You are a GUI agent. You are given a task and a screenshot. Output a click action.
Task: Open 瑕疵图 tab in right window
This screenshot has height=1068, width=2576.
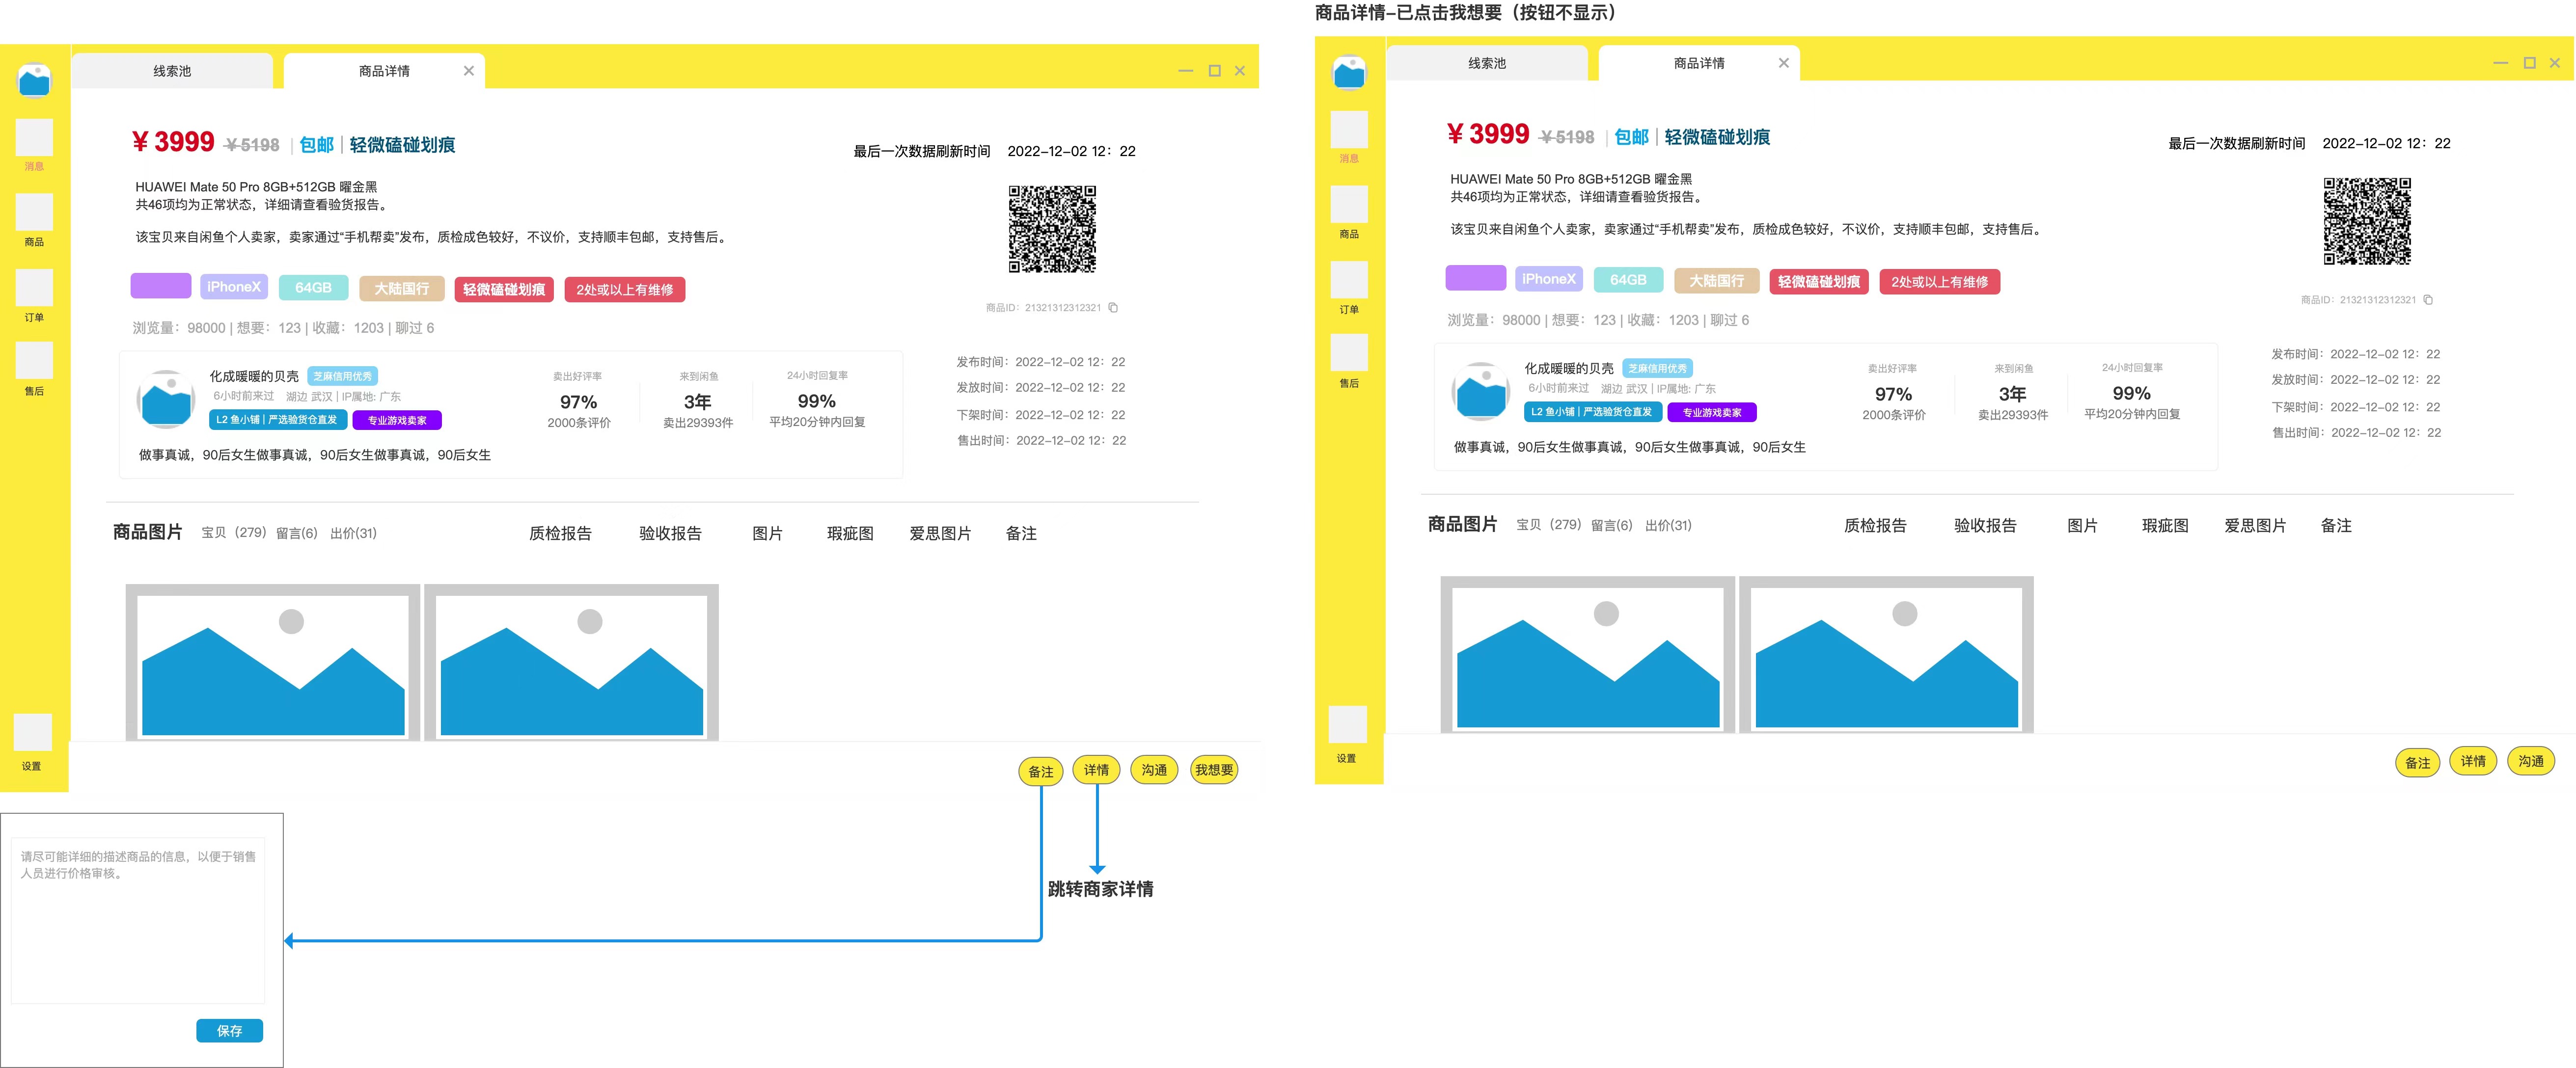[x=2165, y=526]
